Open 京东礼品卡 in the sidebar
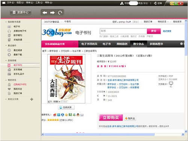The image size is (188, 141). point(19,74)
